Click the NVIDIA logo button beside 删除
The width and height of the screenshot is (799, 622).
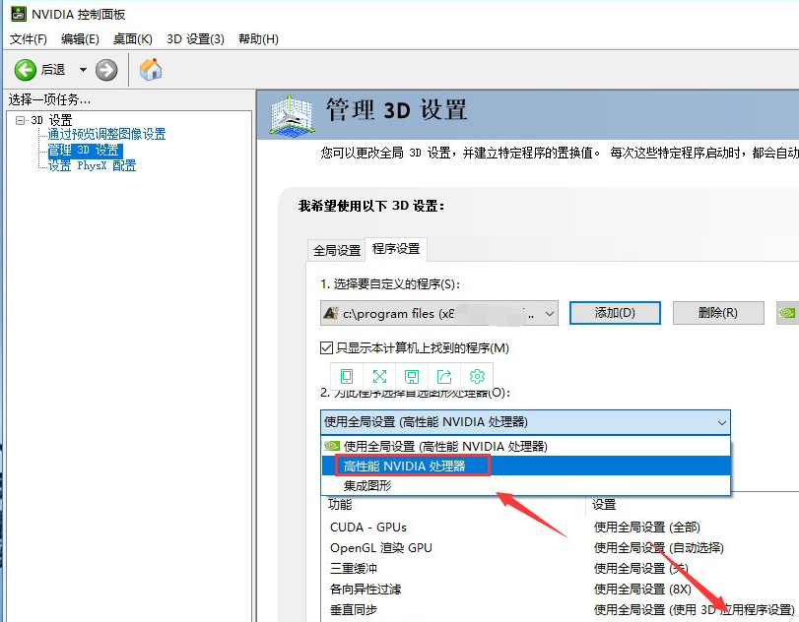(x=787, y=313)
